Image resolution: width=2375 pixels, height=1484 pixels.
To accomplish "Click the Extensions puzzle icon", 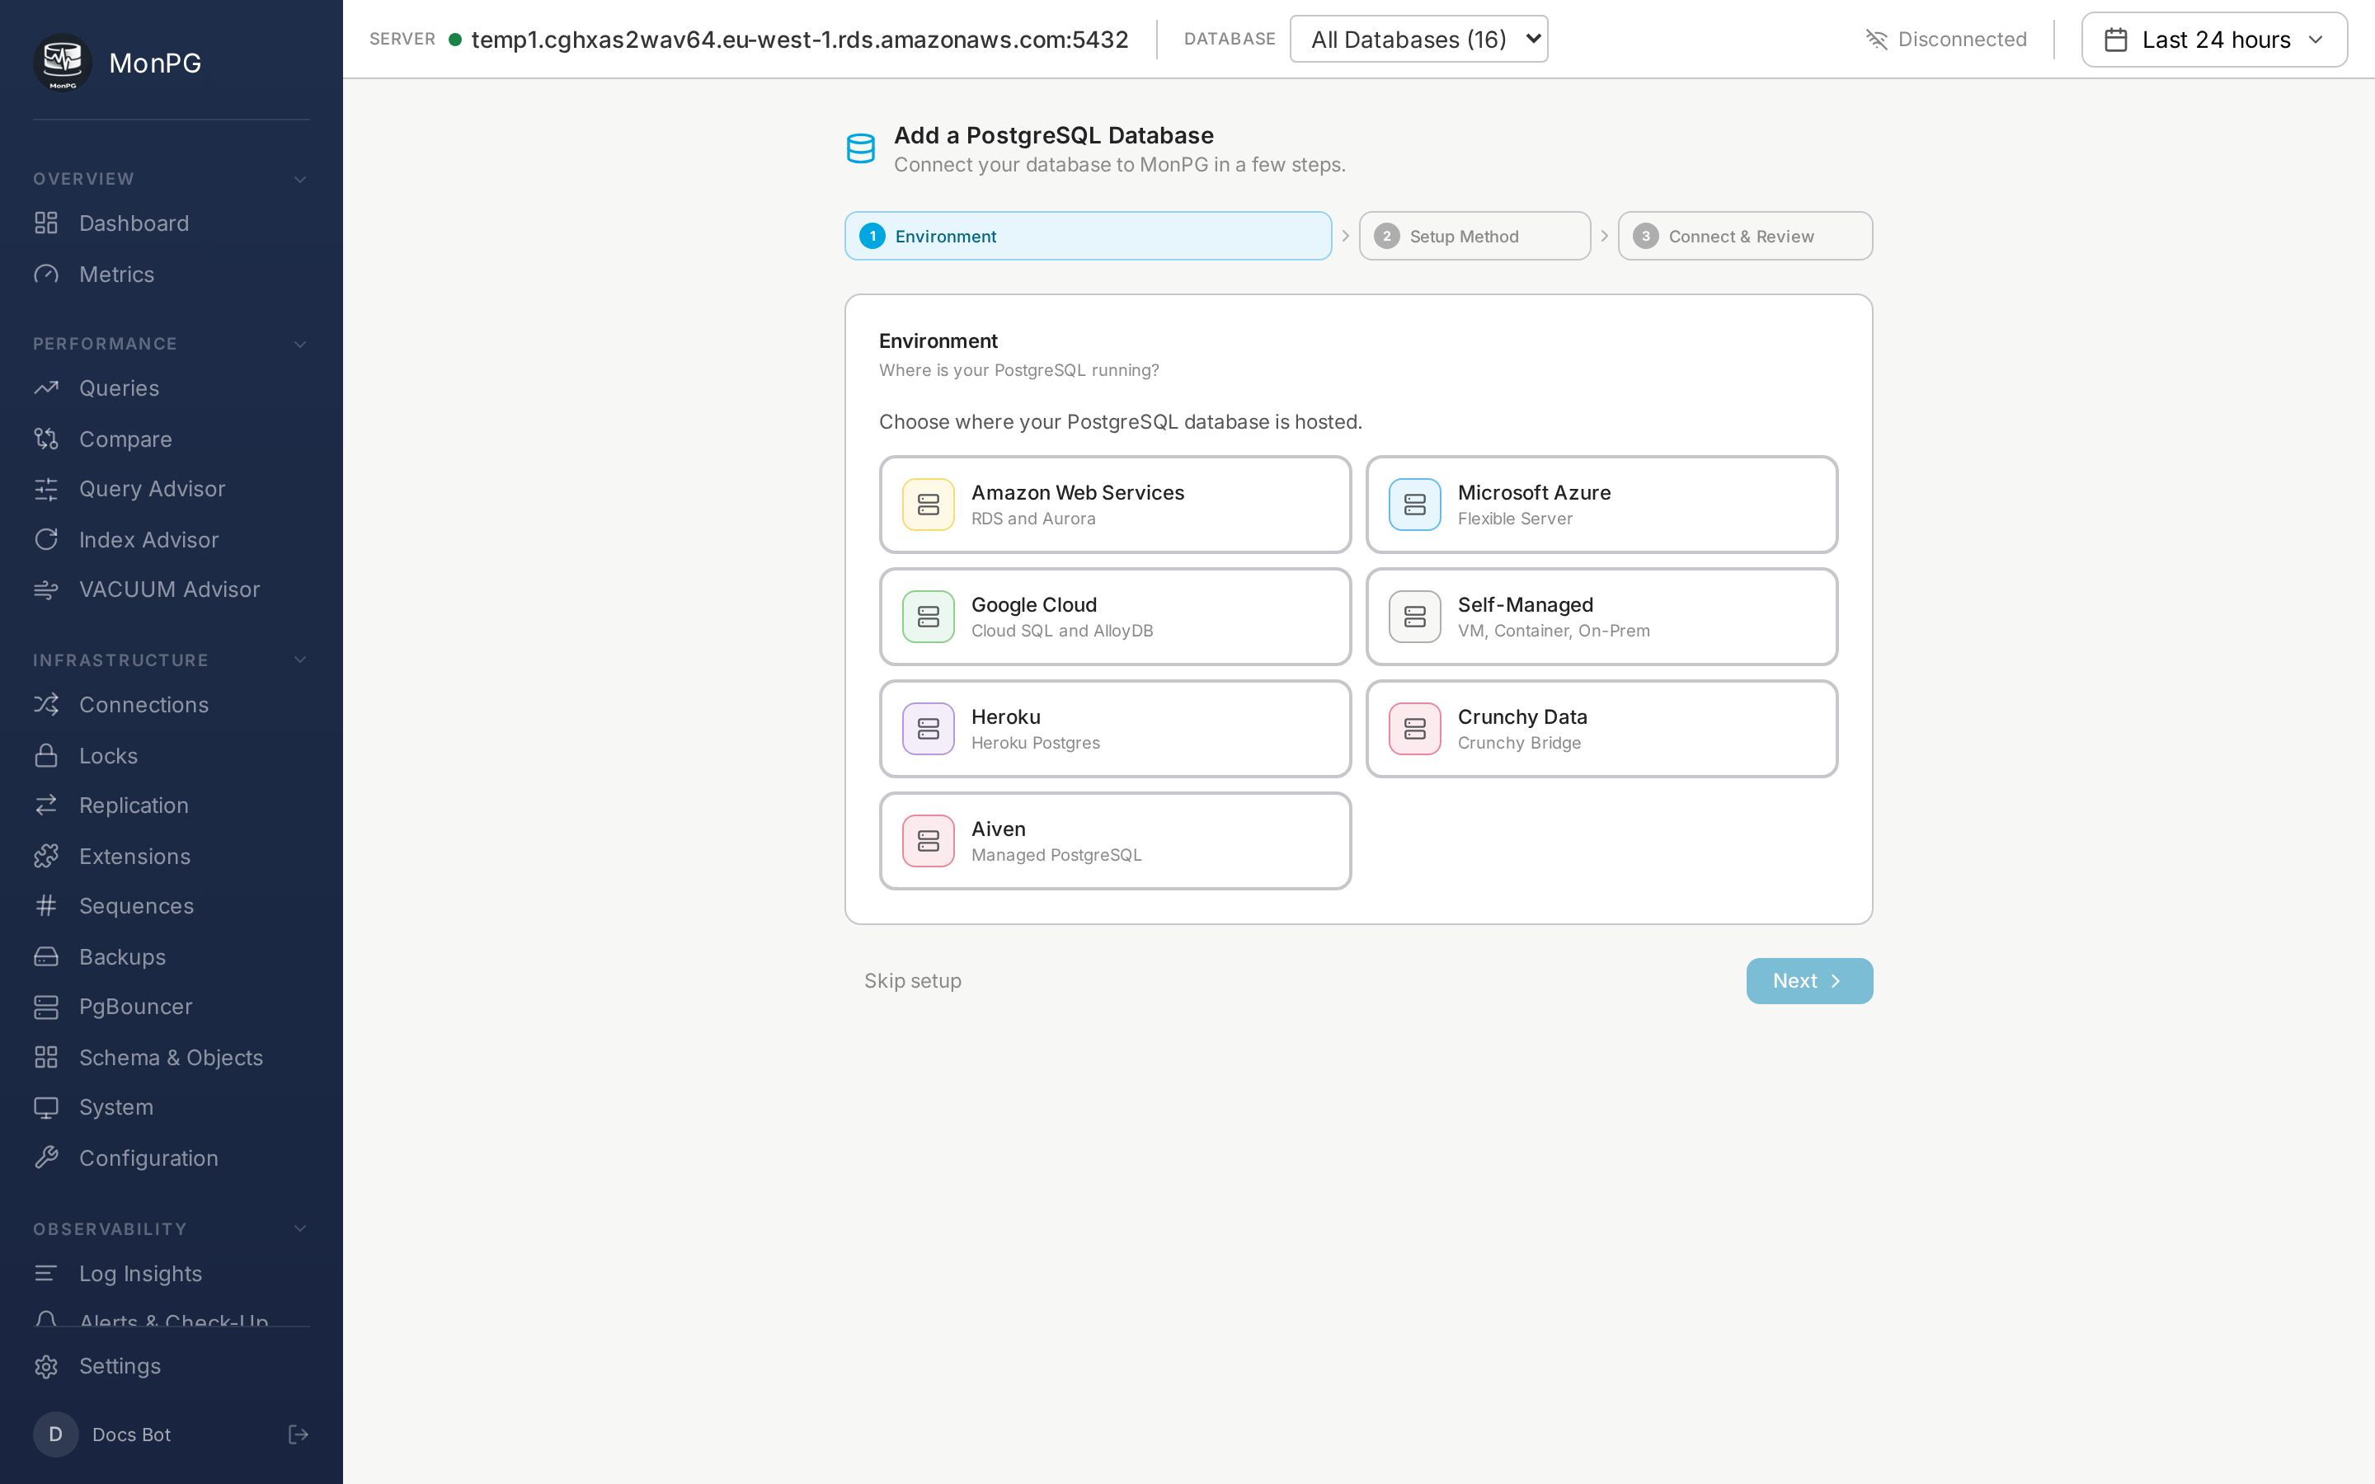I will (x=46, y=856).
